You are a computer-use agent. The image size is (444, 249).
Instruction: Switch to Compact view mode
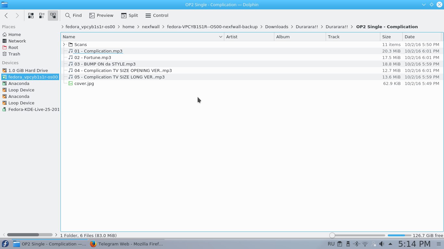42,16
